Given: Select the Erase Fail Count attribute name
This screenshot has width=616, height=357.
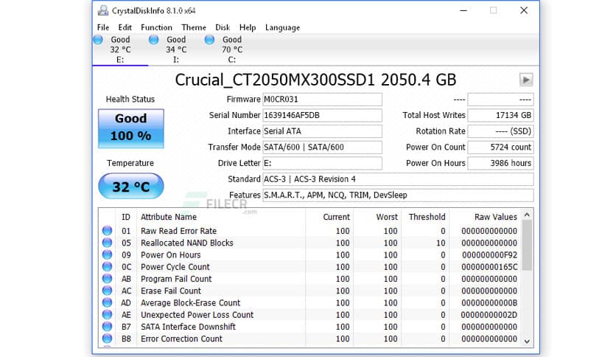Looking at the screenshot, I should point(171,291).
